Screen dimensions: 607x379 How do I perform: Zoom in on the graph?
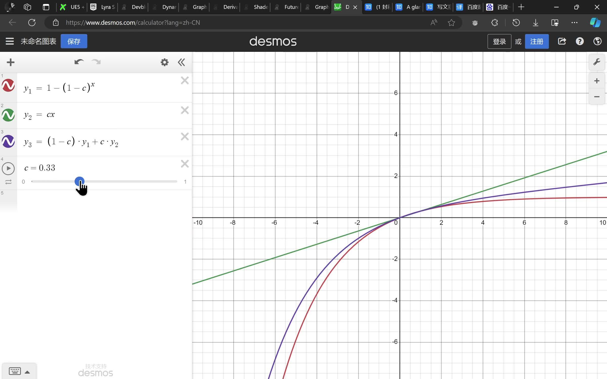tap(597, 81)
